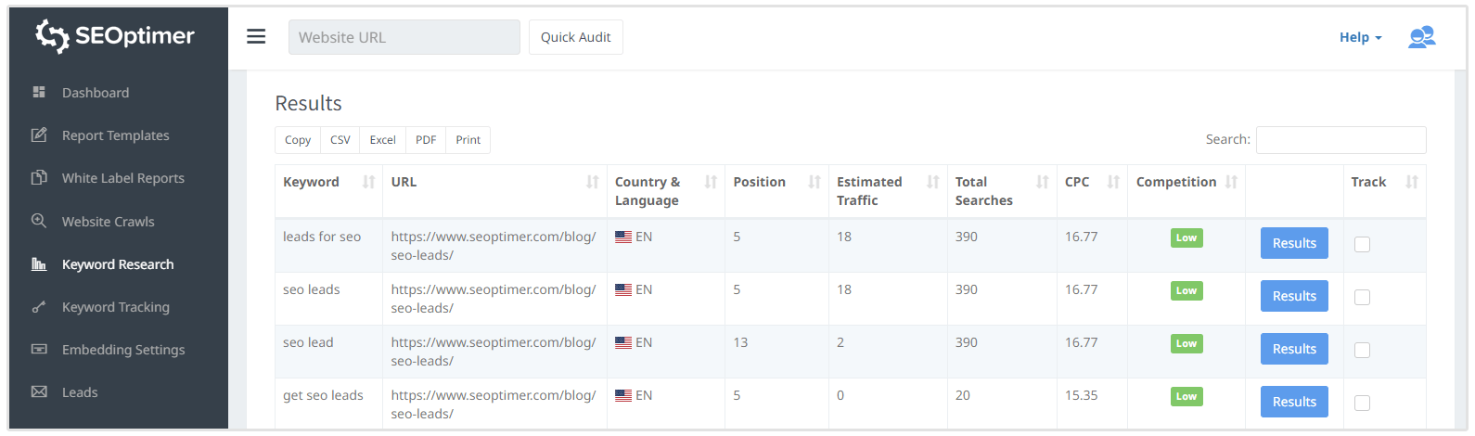Sort results by CPC column arrows
Viewport: 1475px width, 436px height.
coord(1113,182)
